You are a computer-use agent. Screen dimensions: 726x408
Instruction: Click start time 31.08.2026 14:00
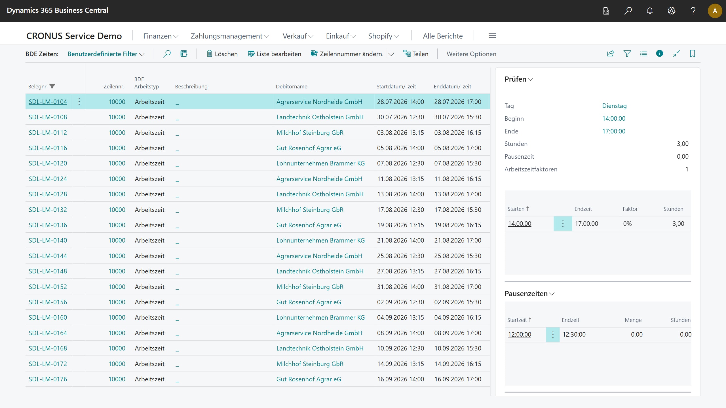coord(400,287)
